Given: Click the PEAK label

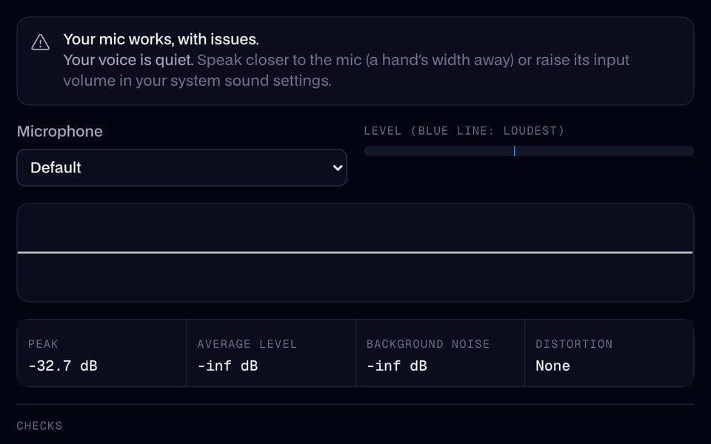Looking at the screenshot, I should point(43,344).
